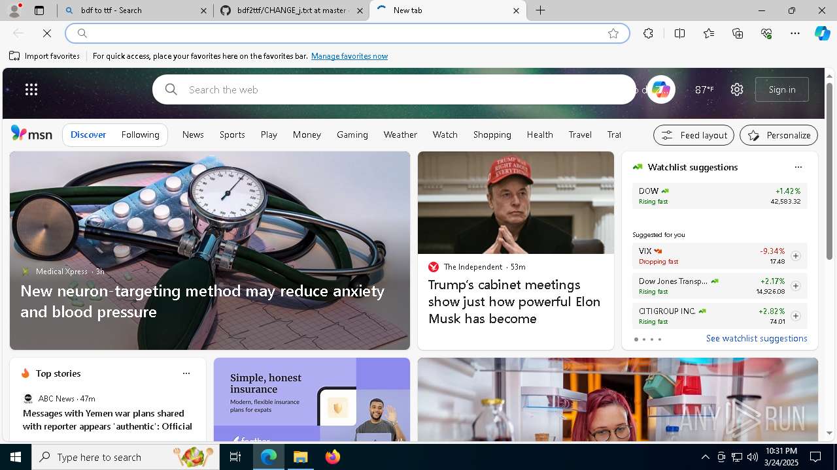
Task: Open the Windows Start menu
Action: tap(16, 457)
